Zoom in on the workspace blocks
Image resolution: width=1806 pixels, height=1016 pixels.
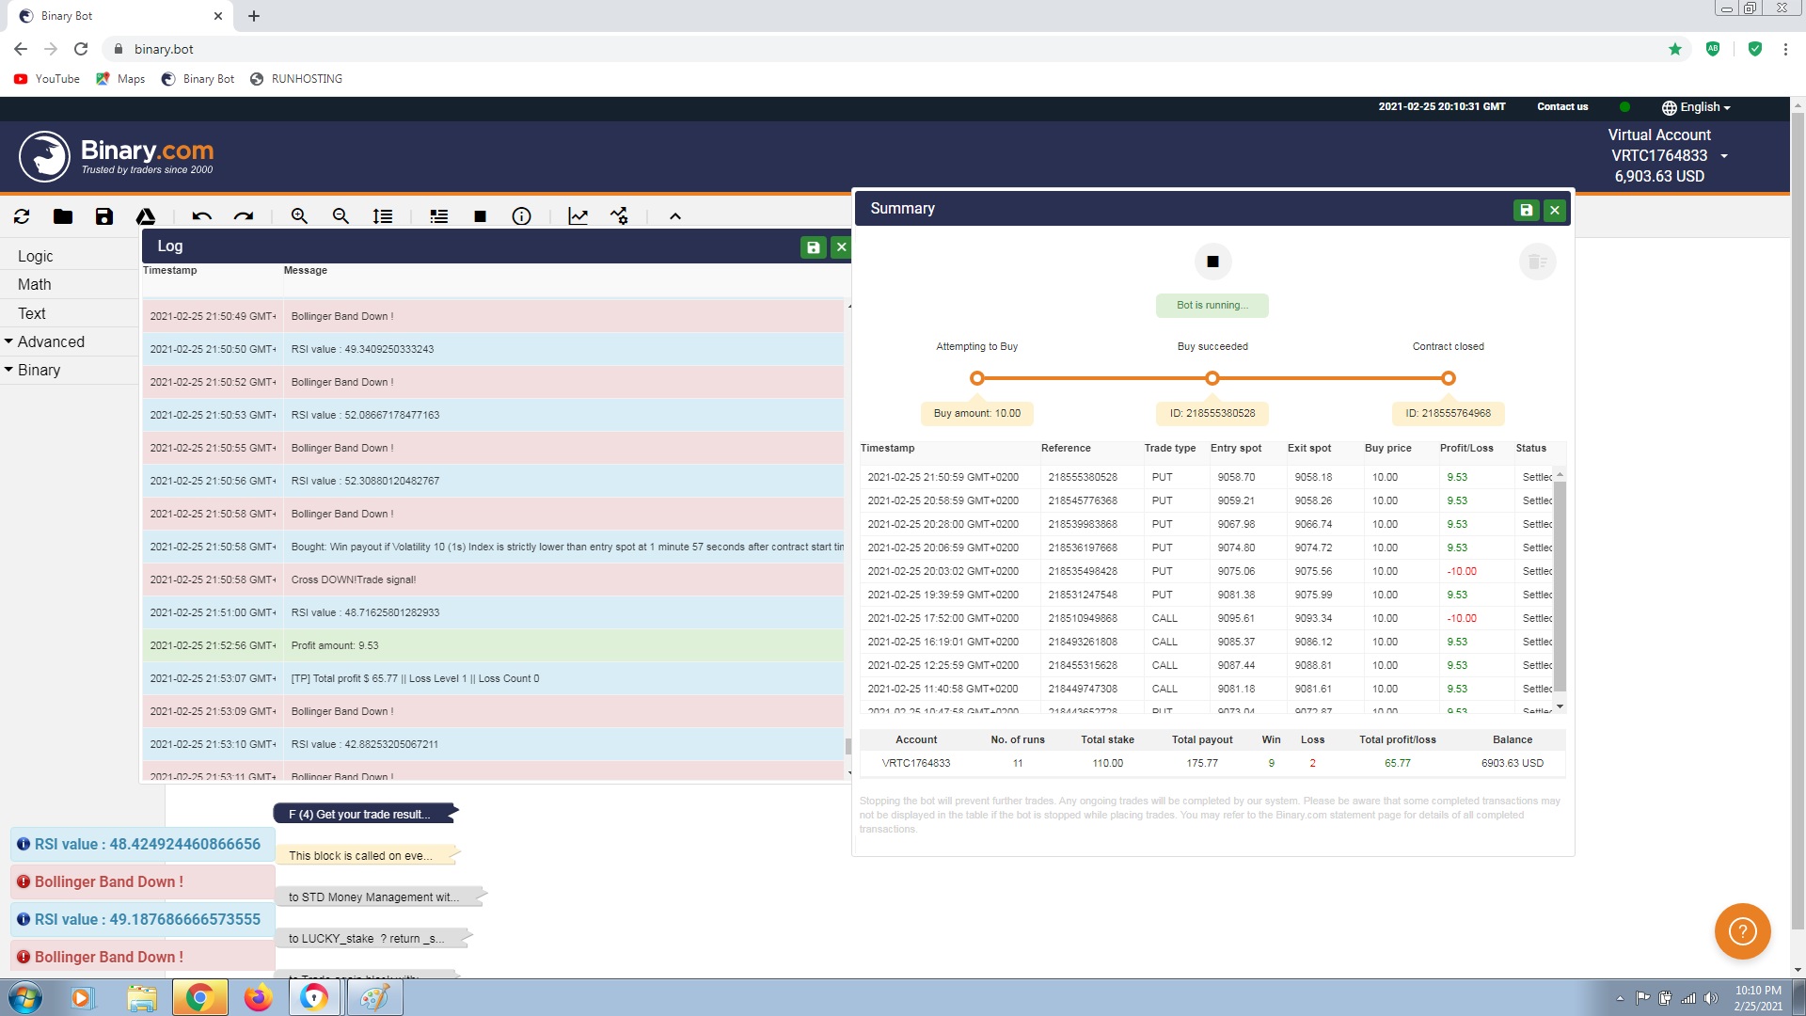299,216
